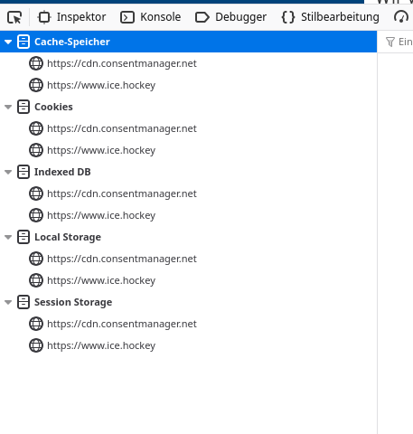Select the Cache-Speicher storage icon

click(23, 42)
